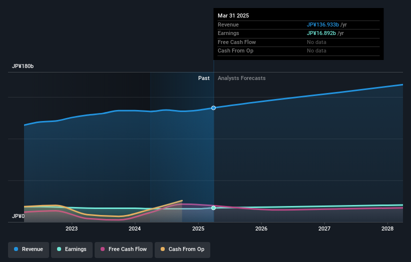Select the earnings data point marker on the teal line
411x262 pixels.
214,208
